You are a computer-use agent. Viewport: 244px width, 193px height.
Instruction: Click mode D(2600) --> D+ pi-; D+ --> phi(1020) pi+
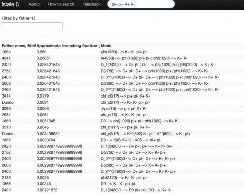point(155,83)
